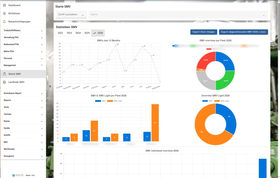Click the Starte SMV sidebar icon
The height and width of the screenshot is (178, 280).
4,74
